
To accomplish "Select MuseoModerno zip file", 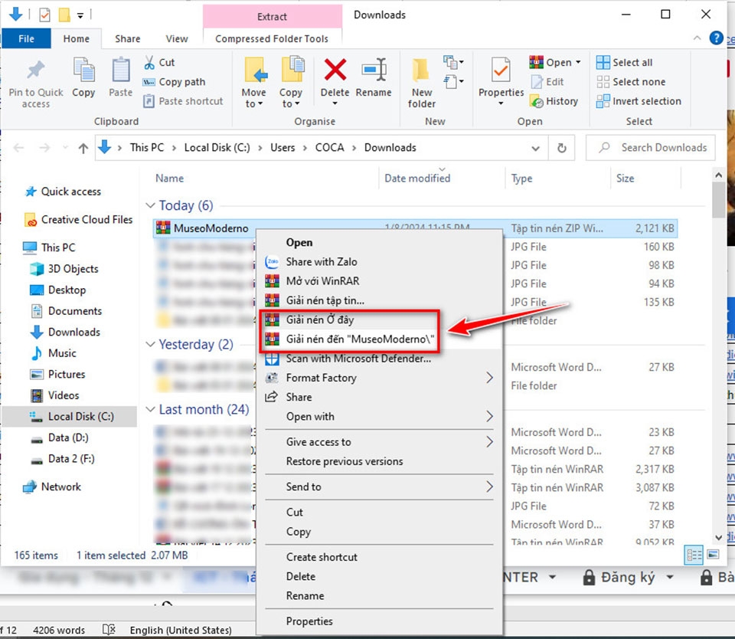I will 211,228.
